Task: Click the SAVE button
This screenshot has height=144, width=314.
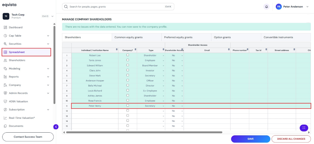Action: click(x=250, y=139)
